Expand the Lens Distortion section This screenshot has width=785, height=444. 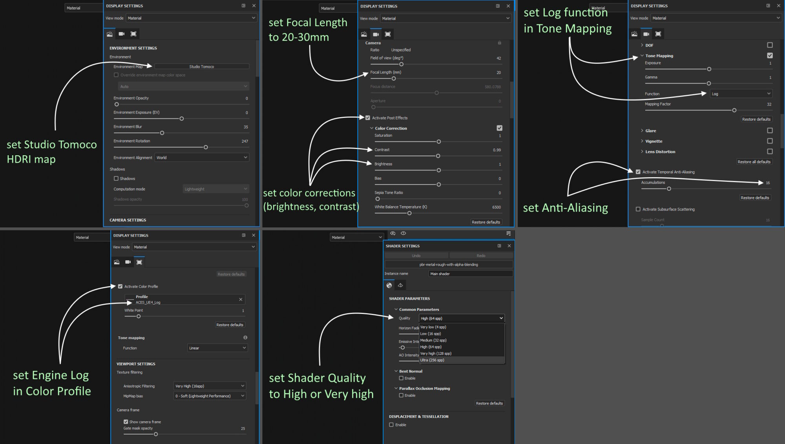click(643, 152)
